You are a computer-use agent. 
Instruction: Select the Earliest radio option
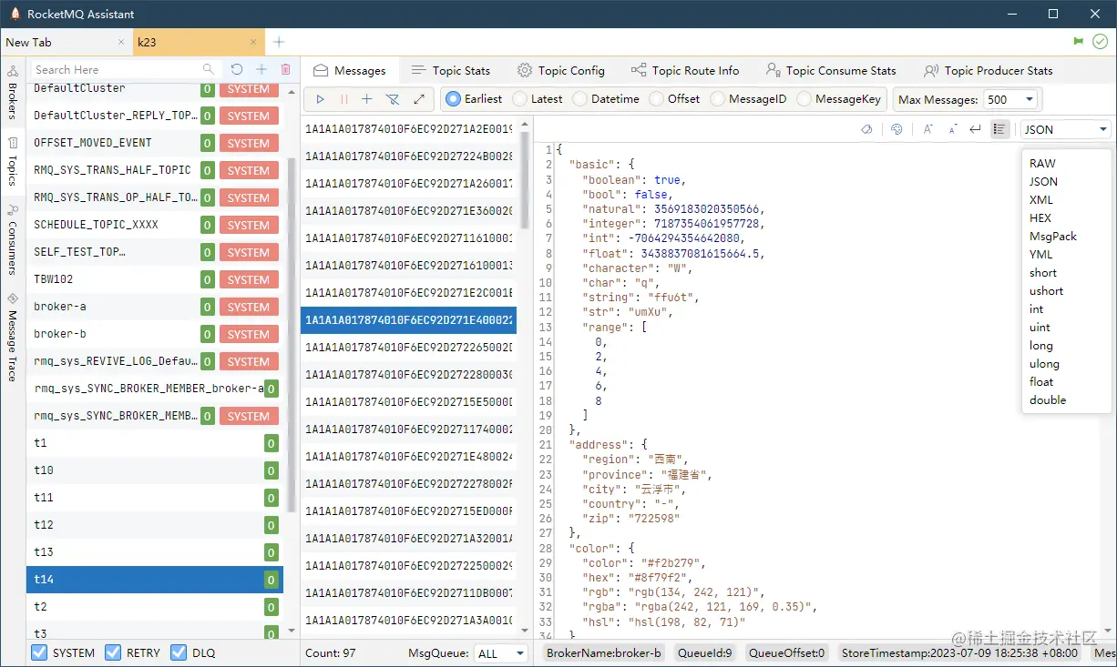coord(473,99)
